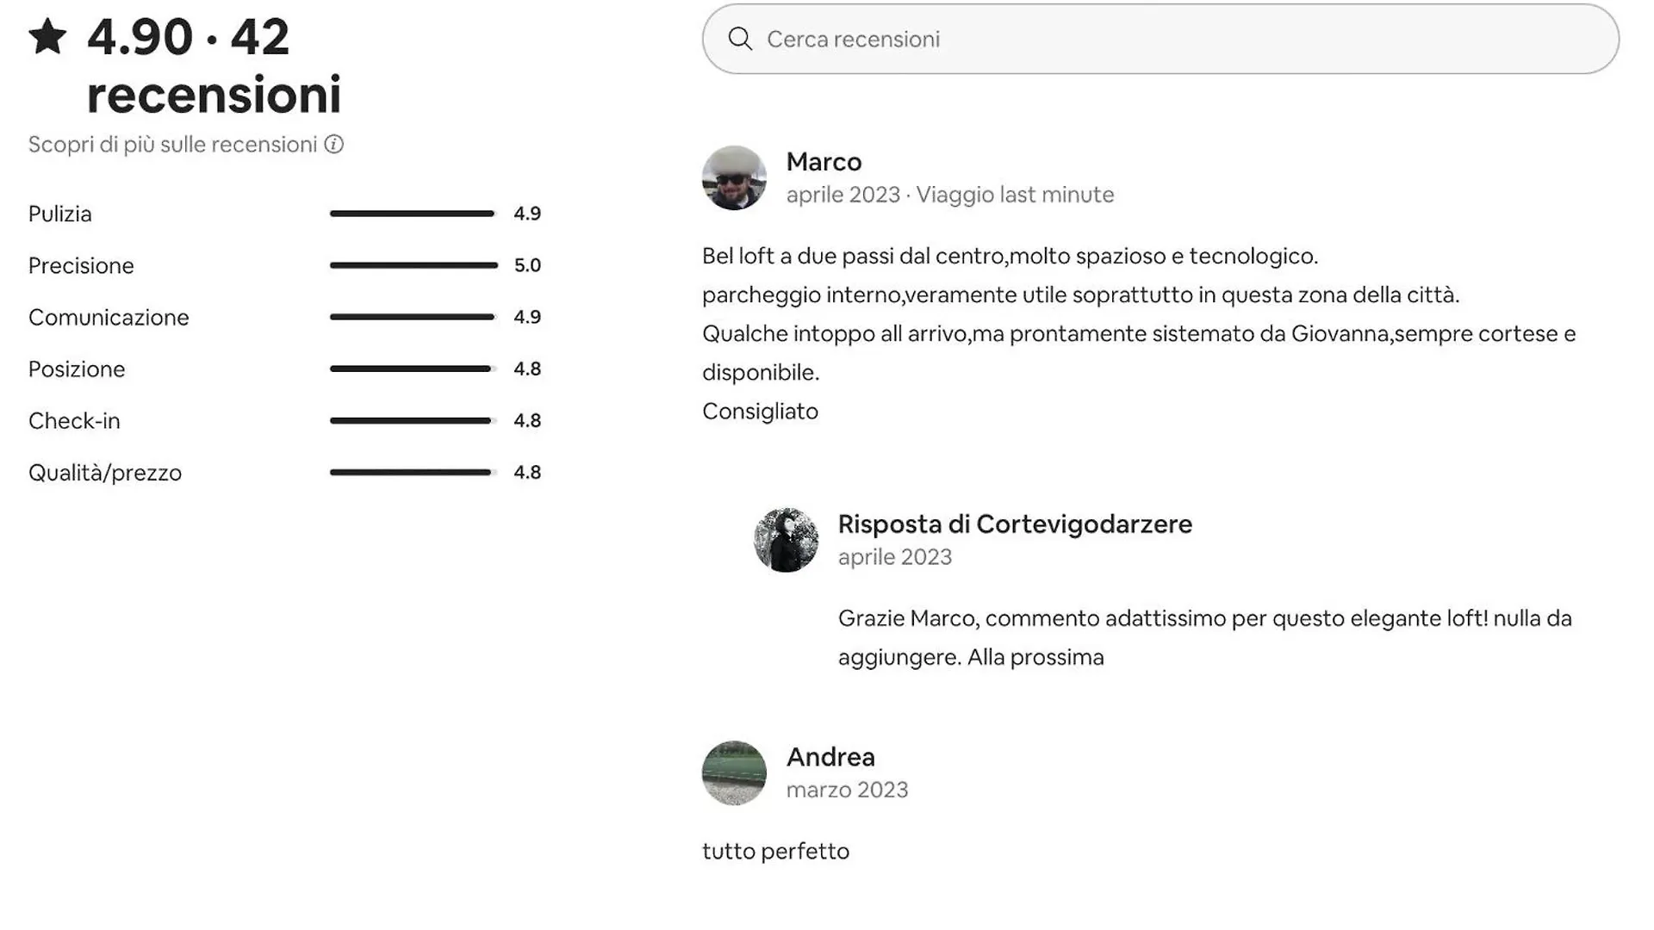The height and width of the screenshot is (930, 1654).
Task: Click the info icon beside Scopri di più
Action: click(x=334, y=145)
